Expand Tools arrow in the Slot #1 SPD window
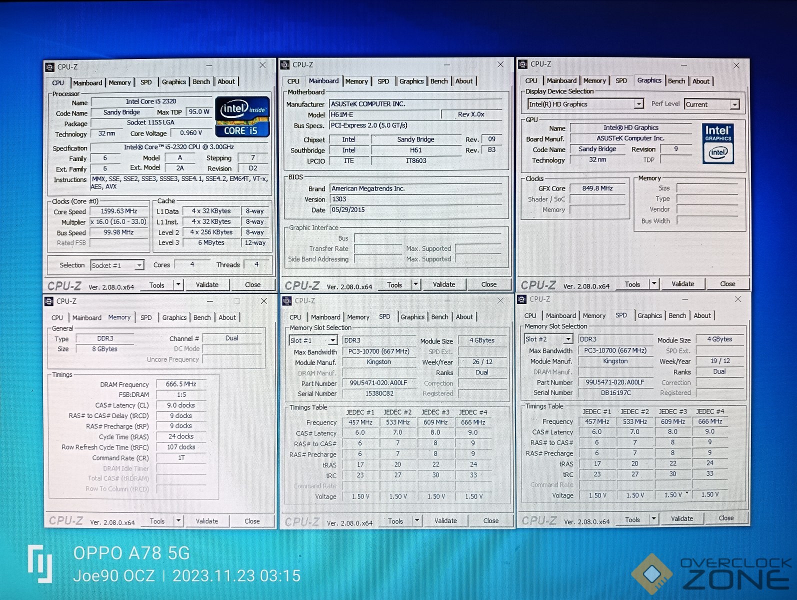Viewport: 797px width, 600px height. click(x=417, y=520)
